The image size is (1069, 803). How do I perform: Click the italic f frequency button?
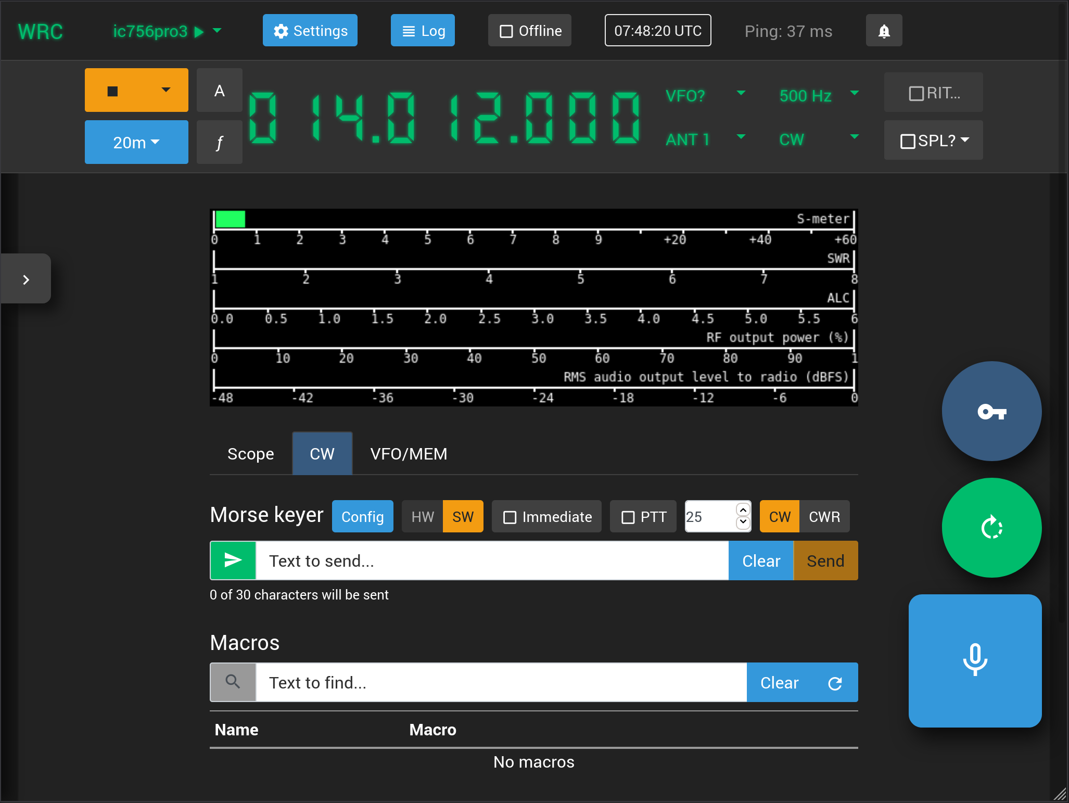(220, 142)
